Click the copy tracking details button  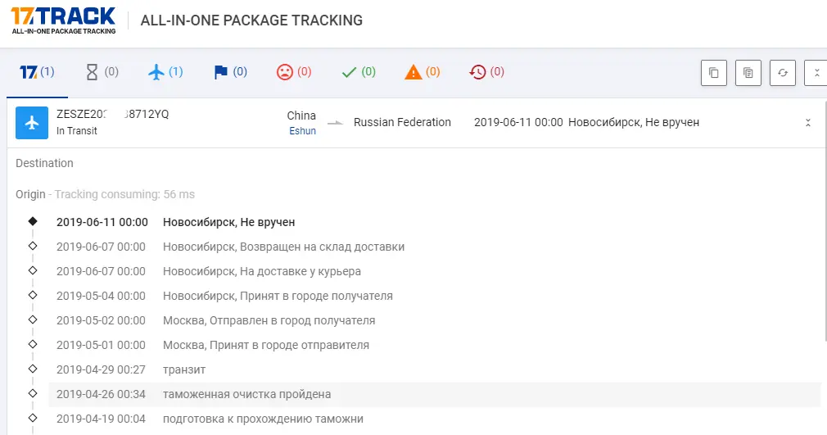coord(748,73)
